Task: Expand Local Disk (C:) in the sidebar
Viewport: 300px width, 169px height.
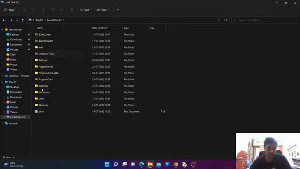Action: tap(4, 117)
